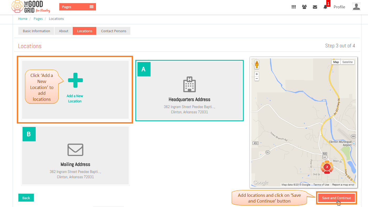This screenshot has height=207, width=368.
Task: Click the Back button
Action: [26, 198]
